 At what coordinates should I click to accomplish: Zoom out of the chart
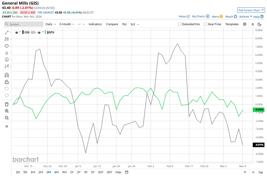(x=7, y=118)
